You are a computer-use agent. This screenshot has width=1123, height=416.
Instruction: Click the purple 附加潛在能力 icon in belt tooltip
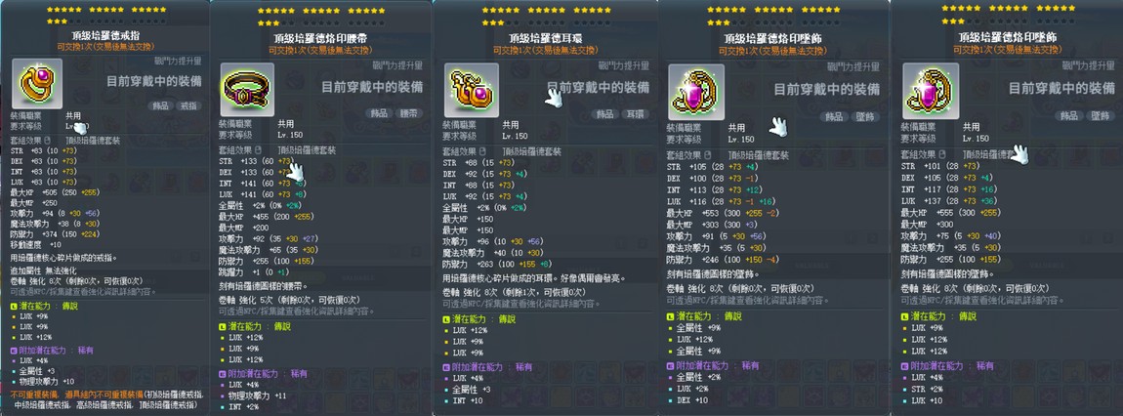coord(222,374)
